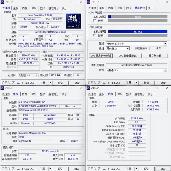The height and width of the screenshot is (171, 171).
Task: Select 处理器 tab in the benchmark window
Action: coord(92,8)
